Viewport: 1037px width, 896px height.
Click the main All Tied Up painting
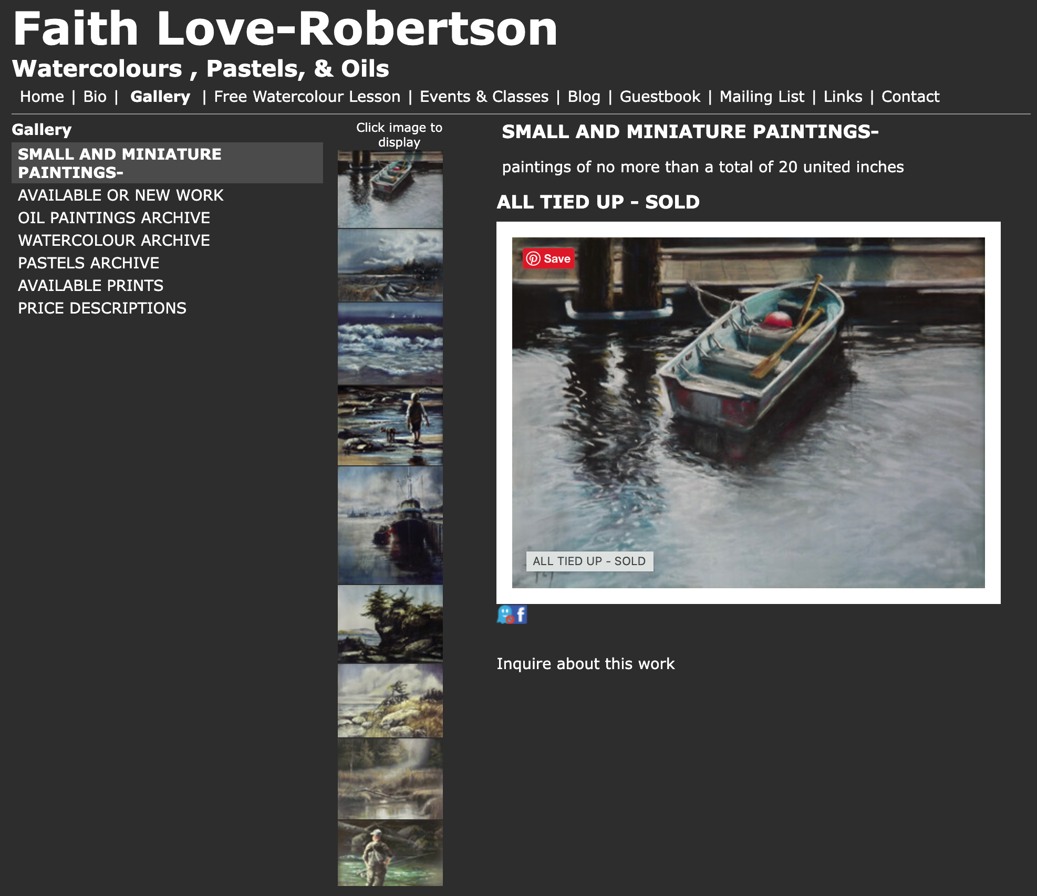748,413
